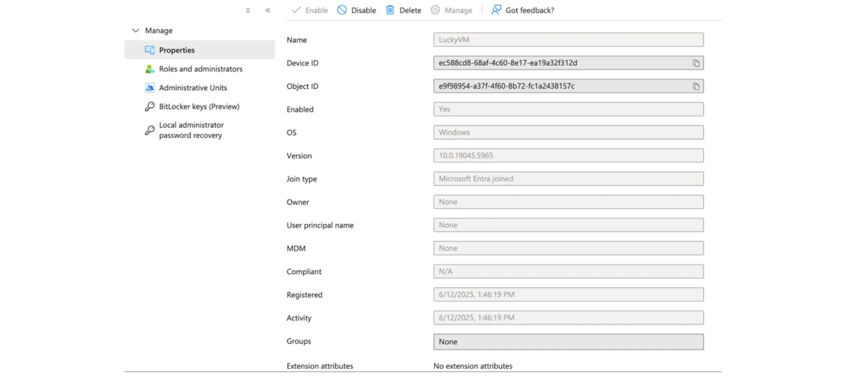The image size is (846, 379).
Task: Click the Got feedback person icon
Action: [x=496, y=10]
